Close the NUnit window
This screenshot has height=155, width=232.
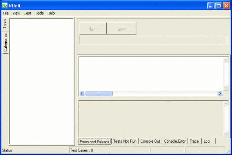click(226, 6)
